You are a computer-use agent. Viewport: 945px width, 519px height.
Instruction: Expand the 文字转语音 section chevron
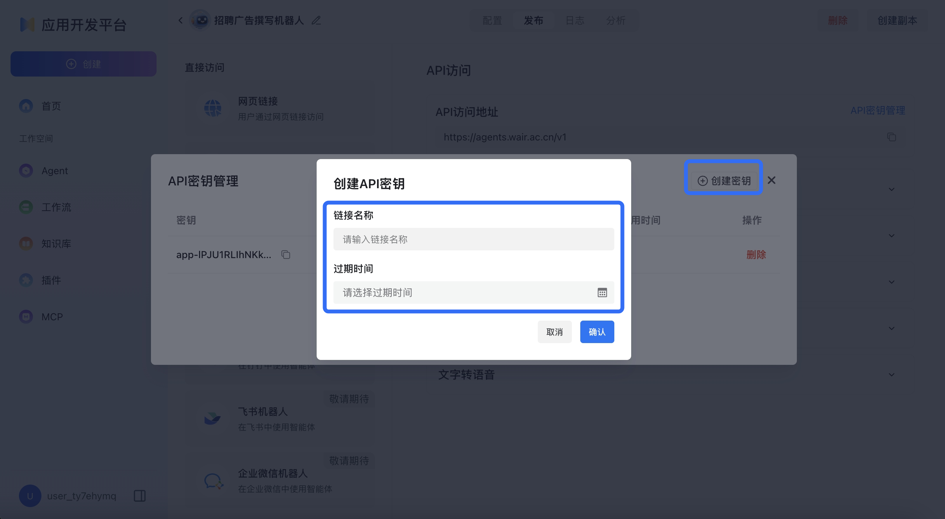coord(891,375)
